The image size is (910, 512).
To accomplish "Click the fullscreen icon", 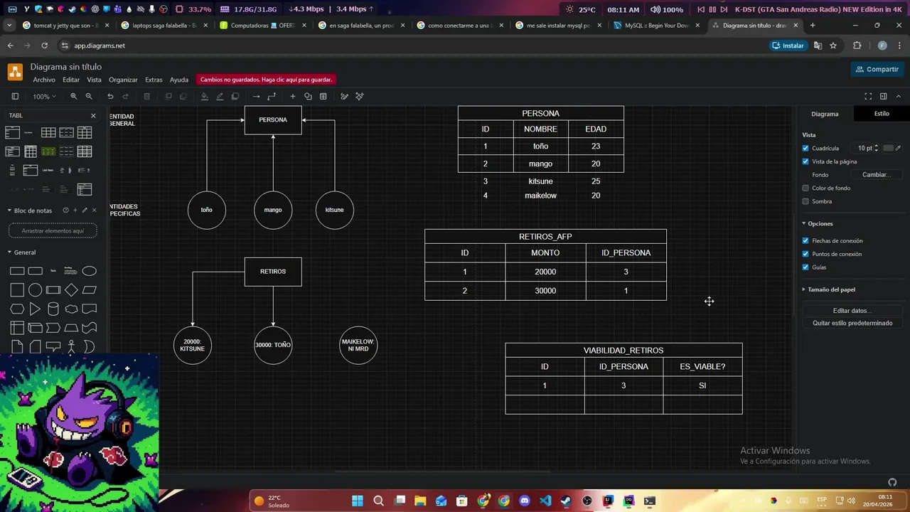I will click(x=868, y=96).
